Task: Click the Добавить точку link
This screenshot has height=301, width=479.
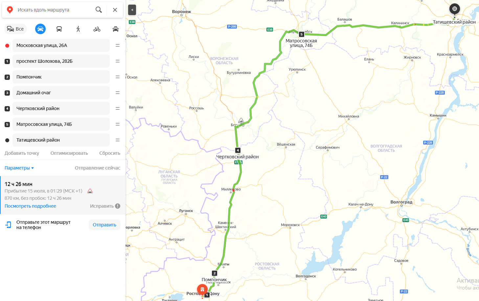Action: point(22,153)
